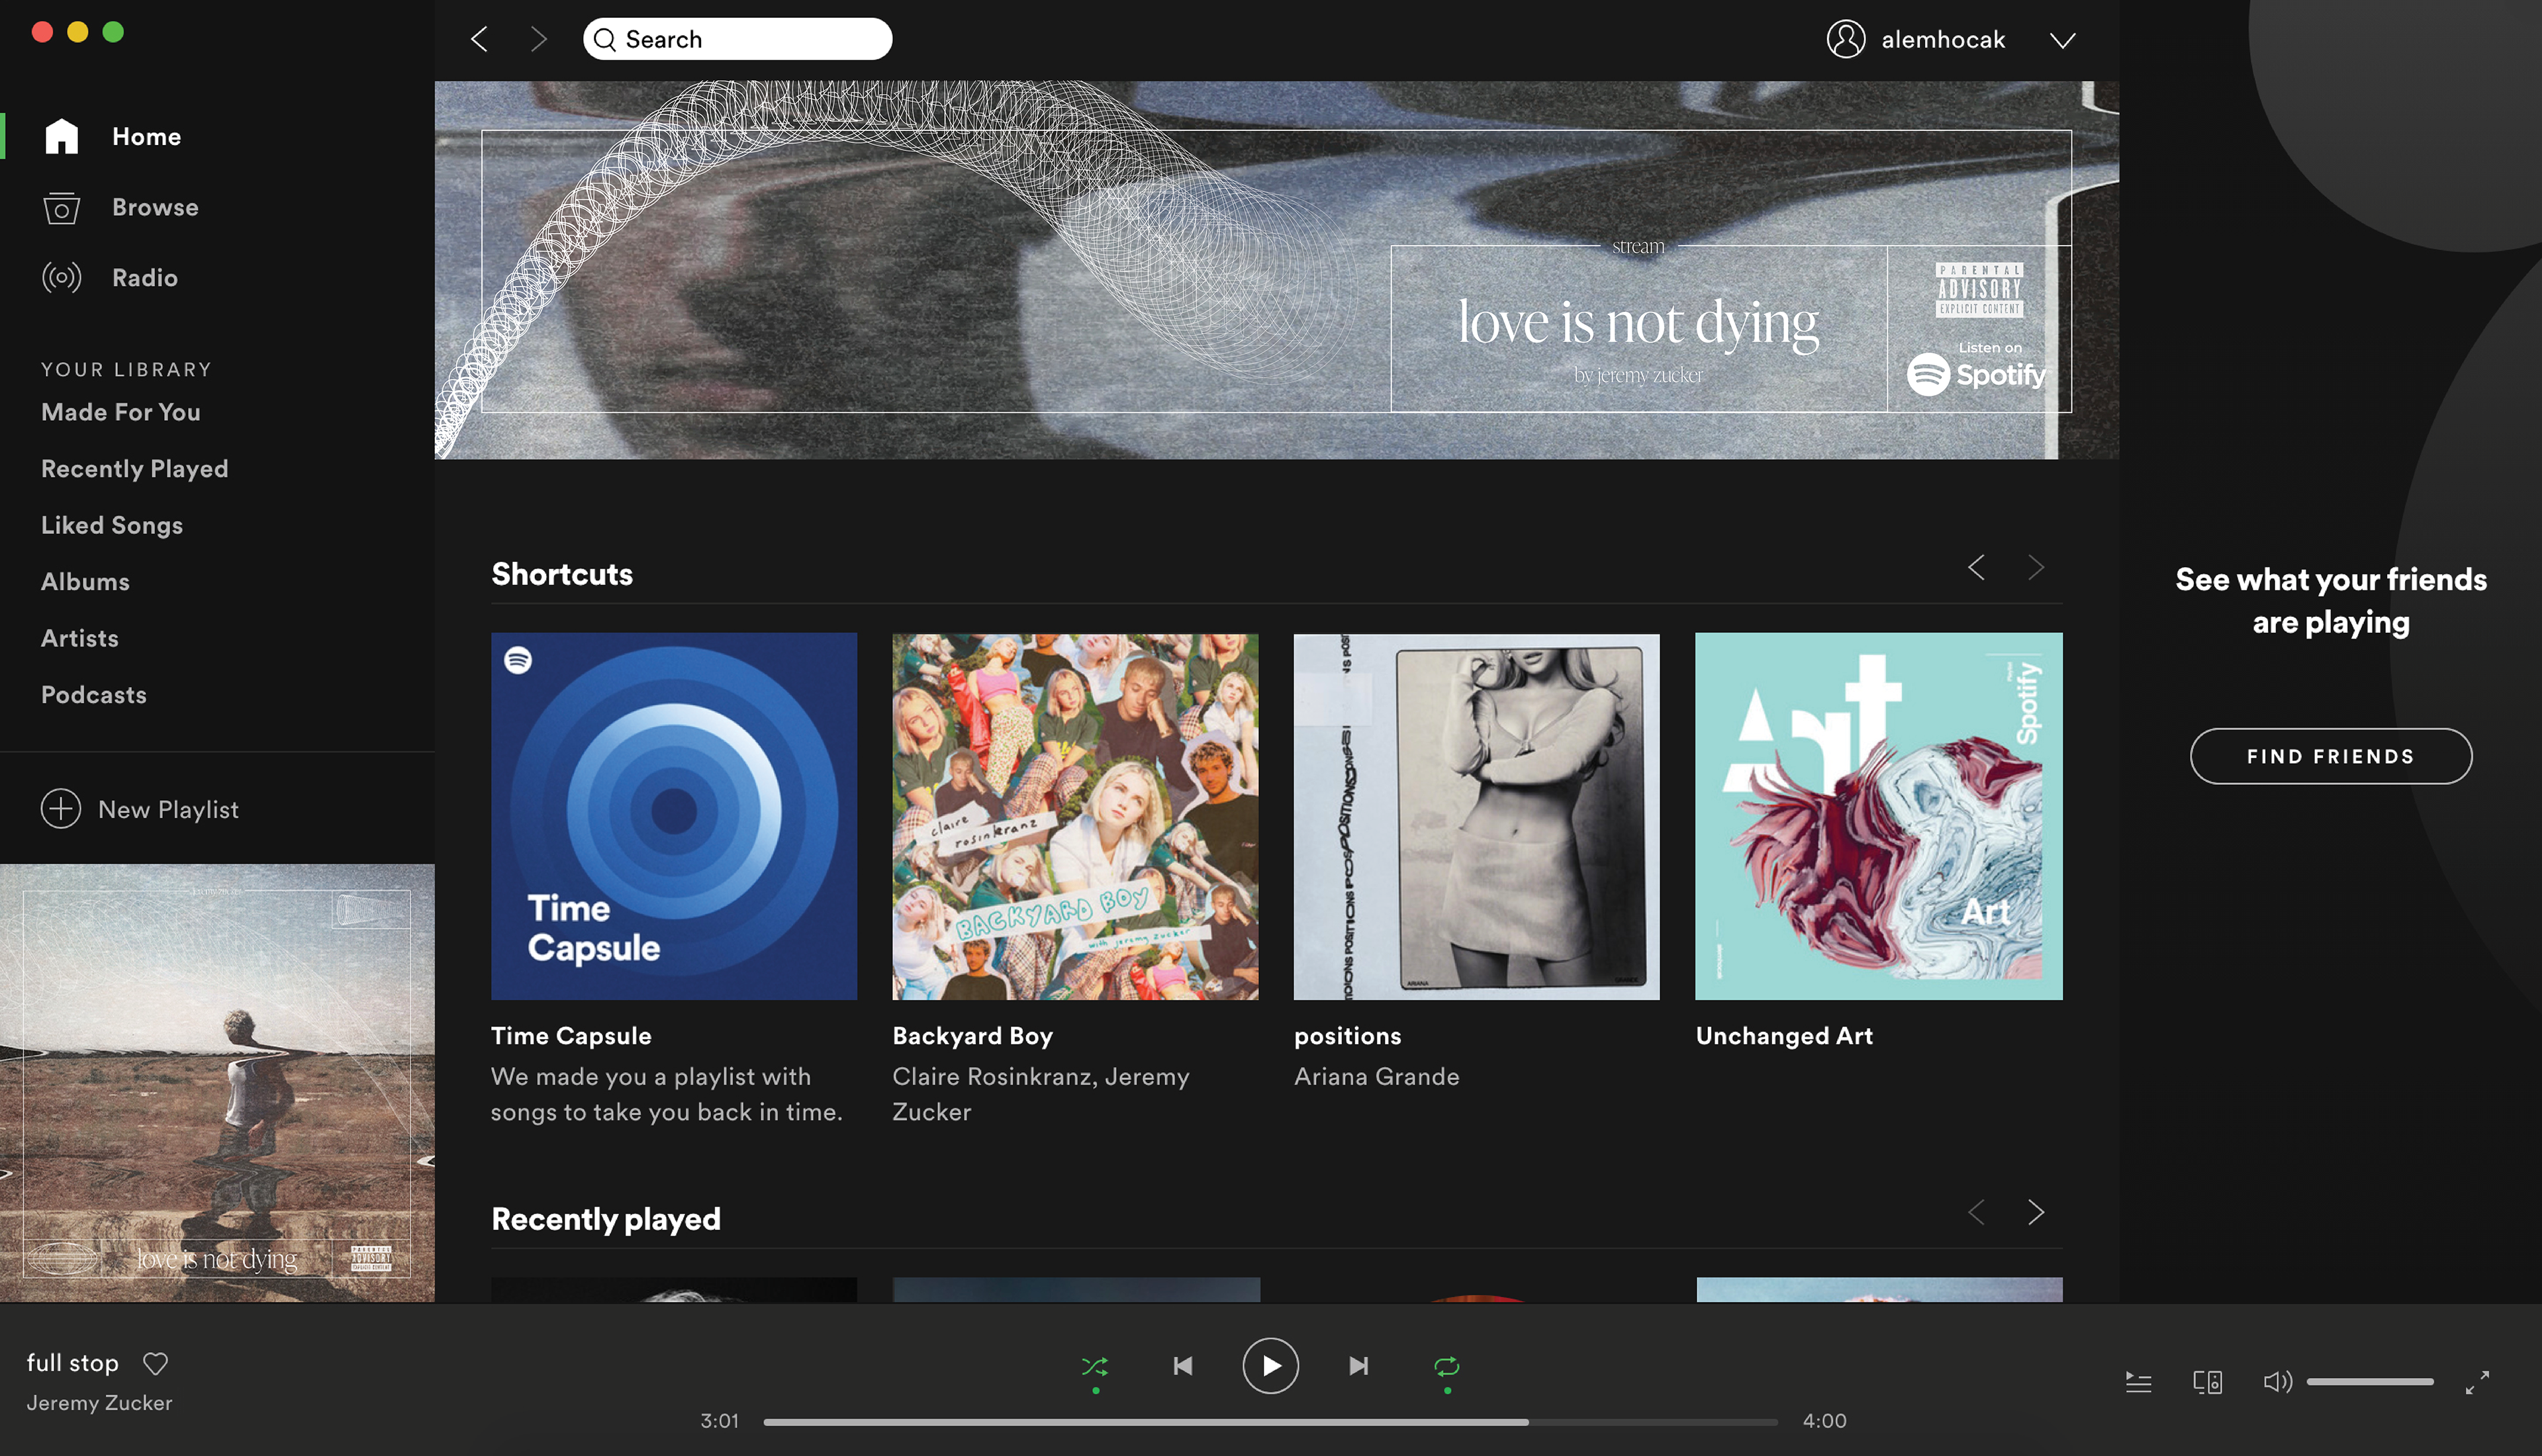The image size is (2542, 1456).
Task: Click the Browse icon in sidebar
Action: (61, 207)
